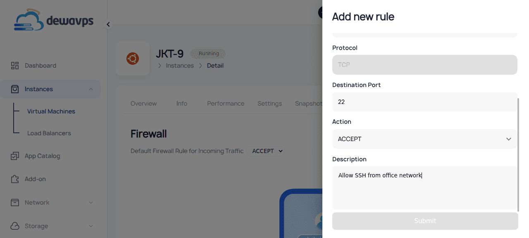Click the Instances breadcrumb link
The height and width of the screenshot is (238, 529).
pos(179,65)
